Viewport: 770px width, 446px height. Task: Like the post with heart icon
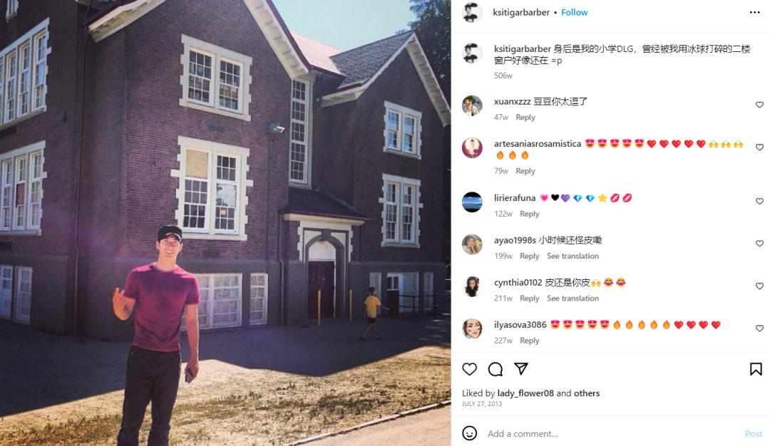pos(469,369)
